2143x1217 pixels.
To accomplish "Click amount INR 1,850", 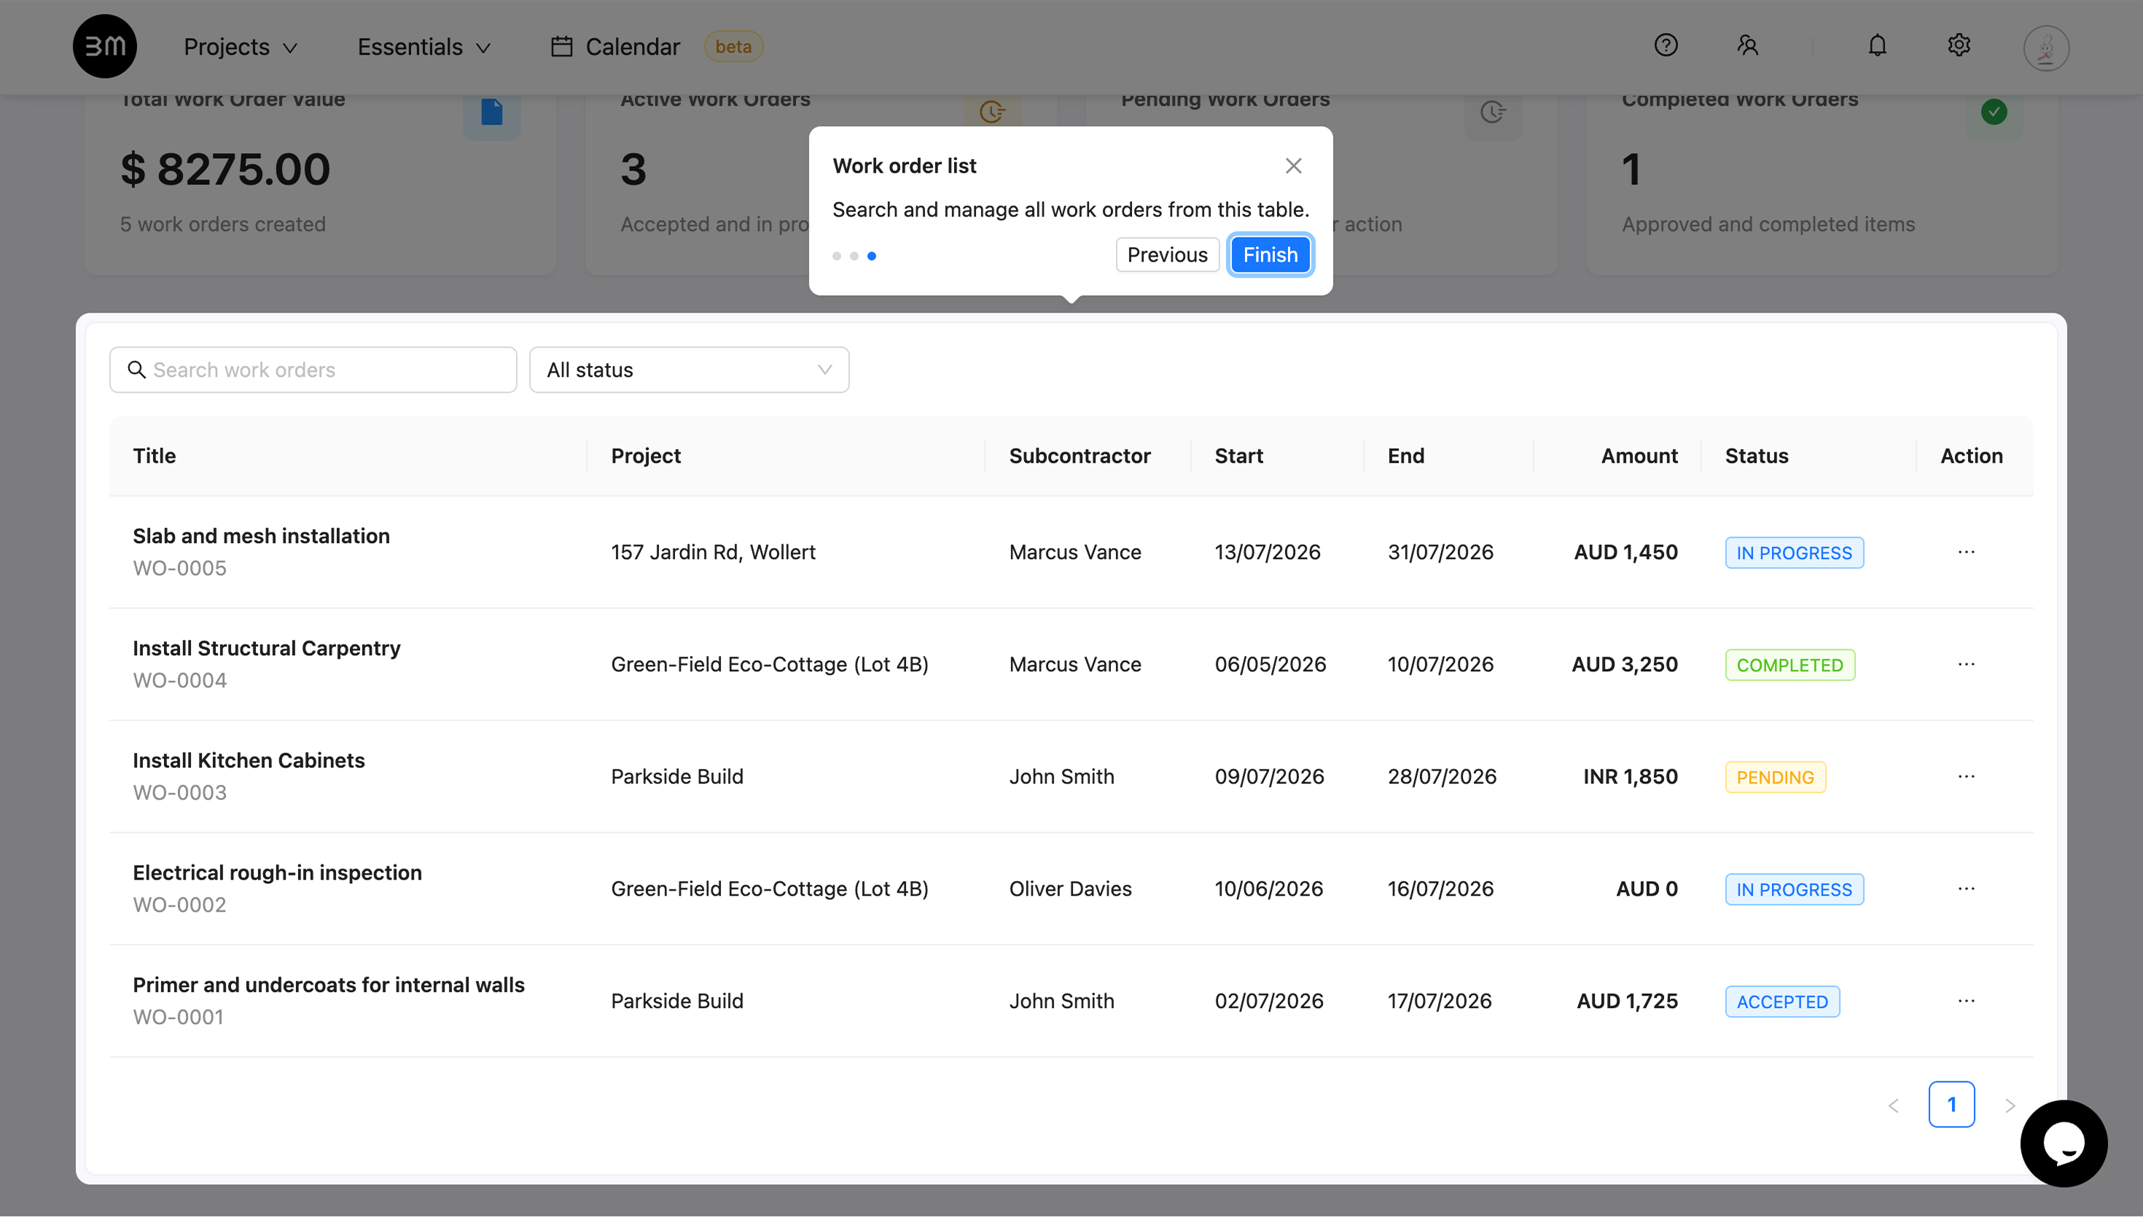I will click(x=1630, y=777).
